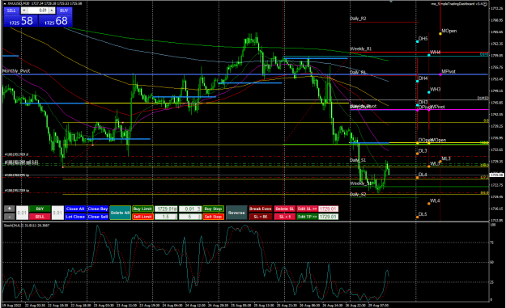The image size is (506, 308).
Task: Click the lot display box beside the BUY/SELL pair
Action: click(22, 213)
